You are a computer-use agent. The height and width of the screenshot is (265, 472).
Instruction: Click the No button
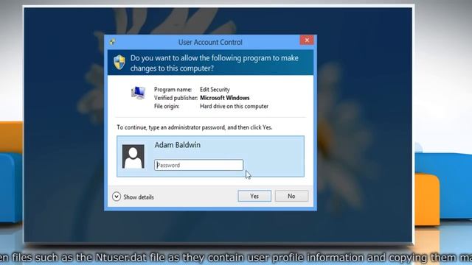click(291, 197)
